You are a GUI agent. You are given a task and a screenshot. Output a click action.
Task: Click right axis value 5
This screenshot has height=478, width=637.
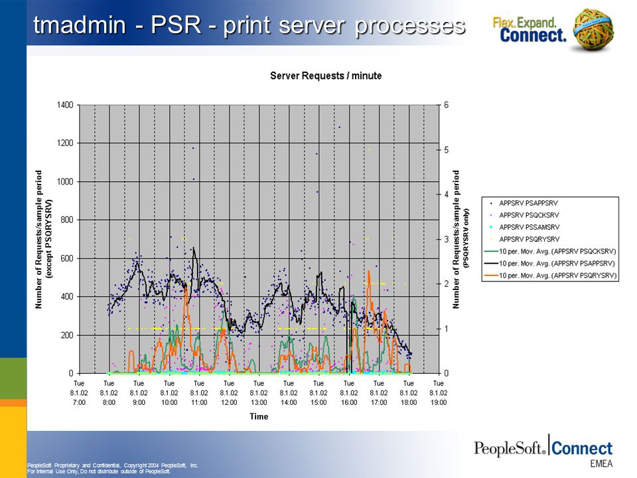tap(446, 150)
